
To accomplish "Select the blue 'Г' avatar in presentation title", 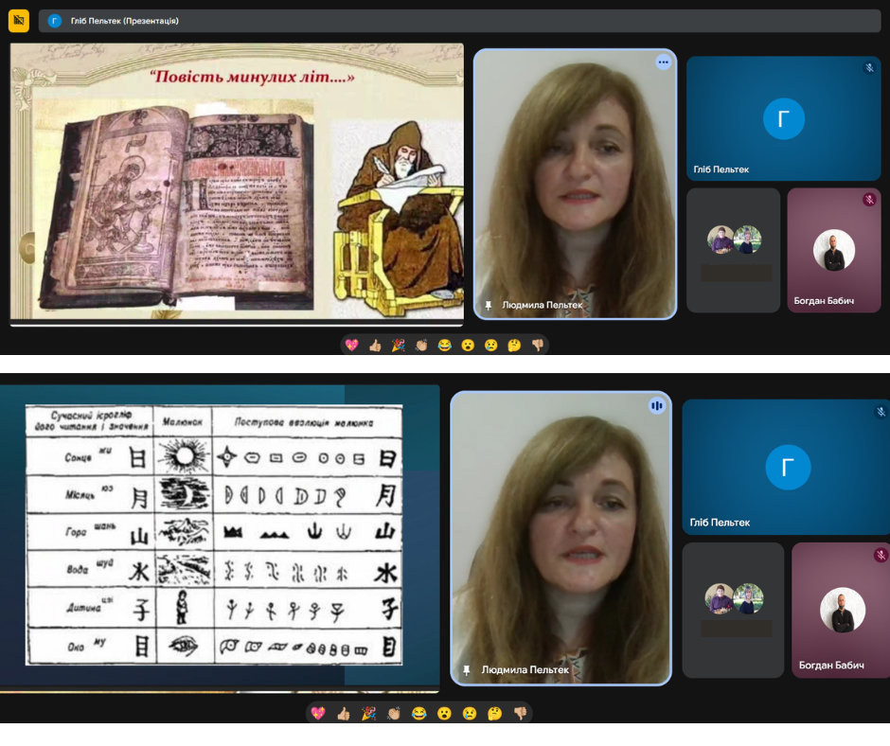I will click(x=55, y=21).
